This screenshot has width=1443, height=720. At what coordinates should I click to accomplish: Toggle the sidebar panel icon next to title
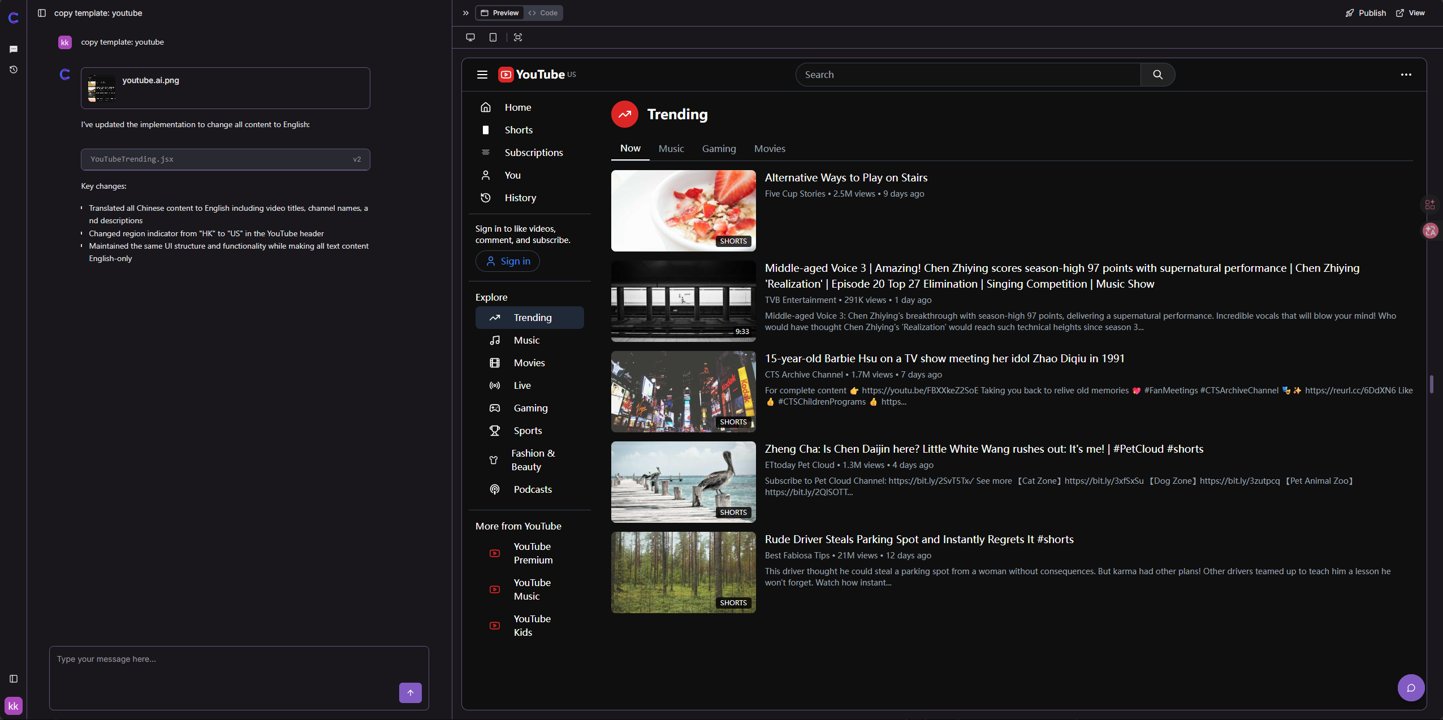(42, 13)
